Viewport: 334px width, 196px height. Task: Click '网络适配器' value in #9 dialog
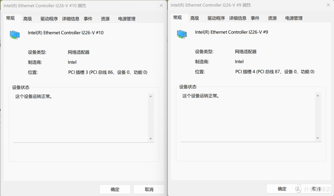[x=246, y=52]
